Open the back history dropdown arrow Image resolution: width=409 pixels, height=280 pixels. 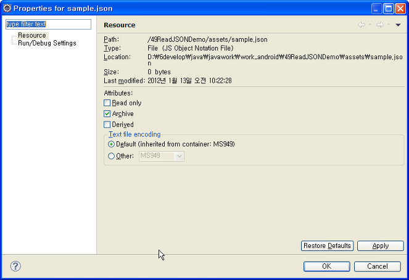[x=370, y=25]
